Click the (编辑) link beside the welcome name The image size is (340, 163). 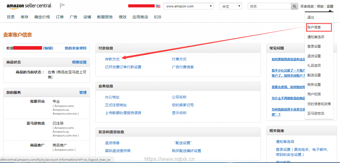click(48, 48)
